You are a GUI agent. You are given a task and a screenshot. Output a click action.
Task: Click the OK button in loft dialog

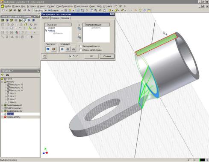click(91, 56)
